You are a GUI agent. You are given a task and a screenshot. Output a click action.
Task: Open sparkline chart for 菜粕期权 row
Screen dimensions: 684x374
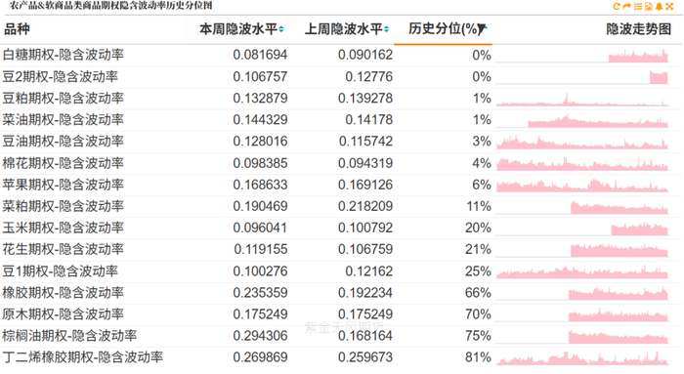tap(582, 207)
